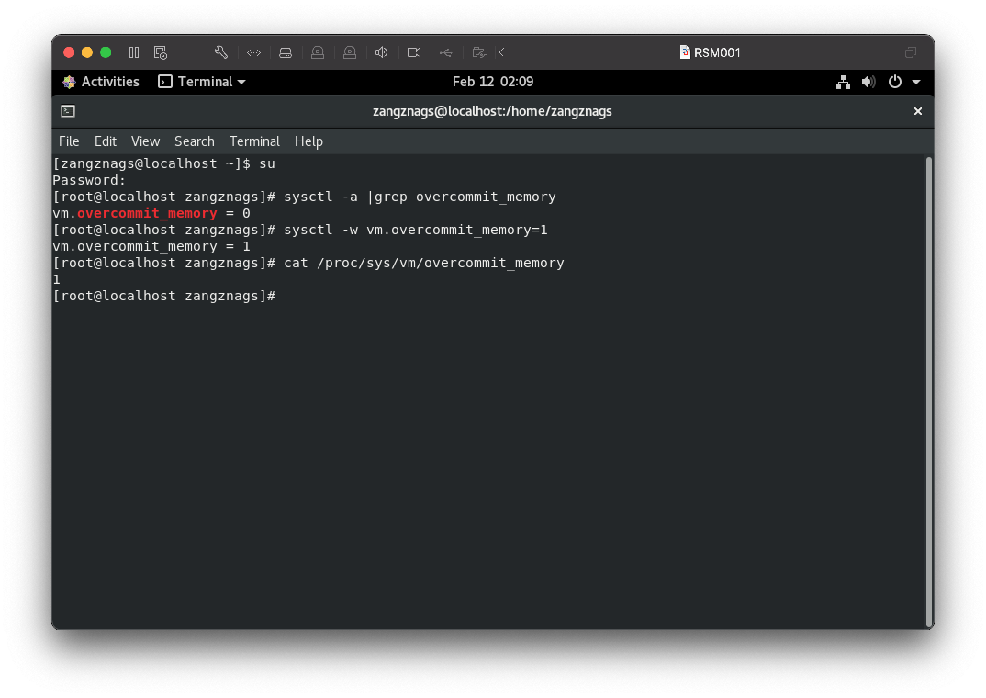
Task: Click the GNOME volume indicator icon
Action: (x=868, y=82)
